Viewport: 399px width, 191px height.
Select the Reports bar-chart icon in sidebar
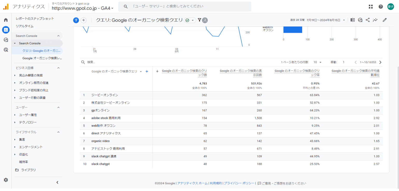click(x=6, y=30)
